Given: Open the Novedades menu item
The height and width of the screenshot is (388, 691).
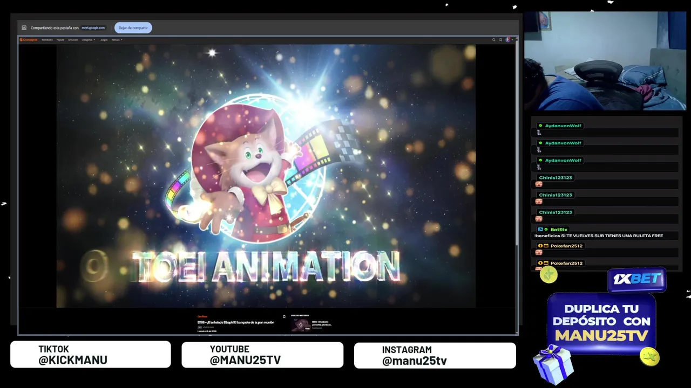Looking at the screenshot, I should [x=47, y=40].
